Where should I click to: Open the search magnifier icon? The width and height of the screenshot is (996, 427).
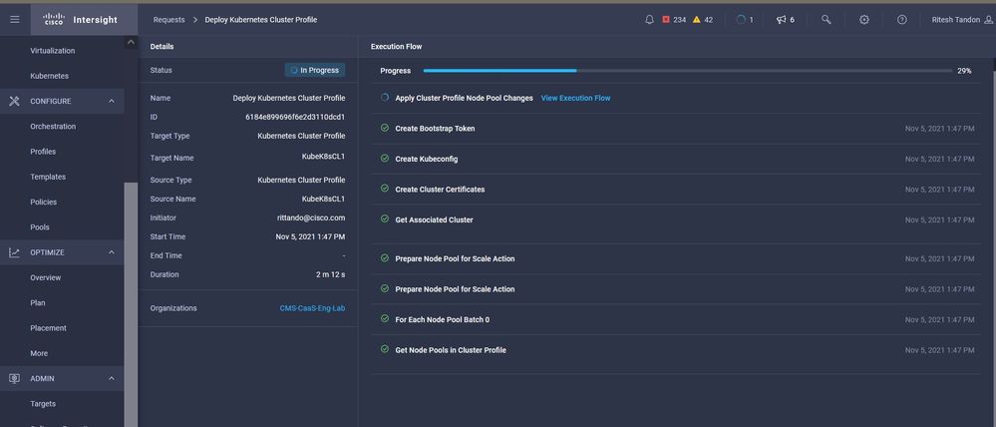[826, 20]
